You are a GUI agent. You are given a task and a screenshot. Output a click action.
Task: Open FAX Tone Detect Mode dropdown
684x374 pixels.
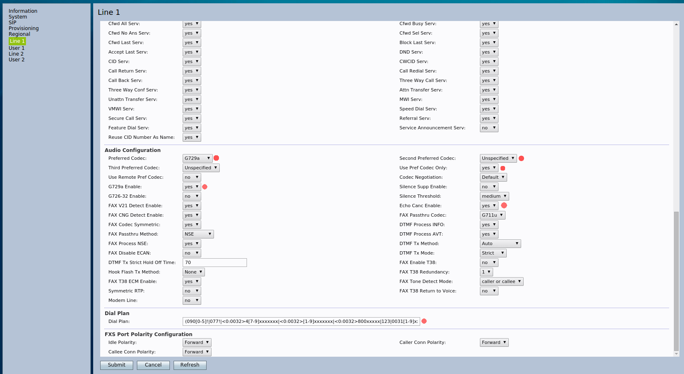(x=501, y=282)
